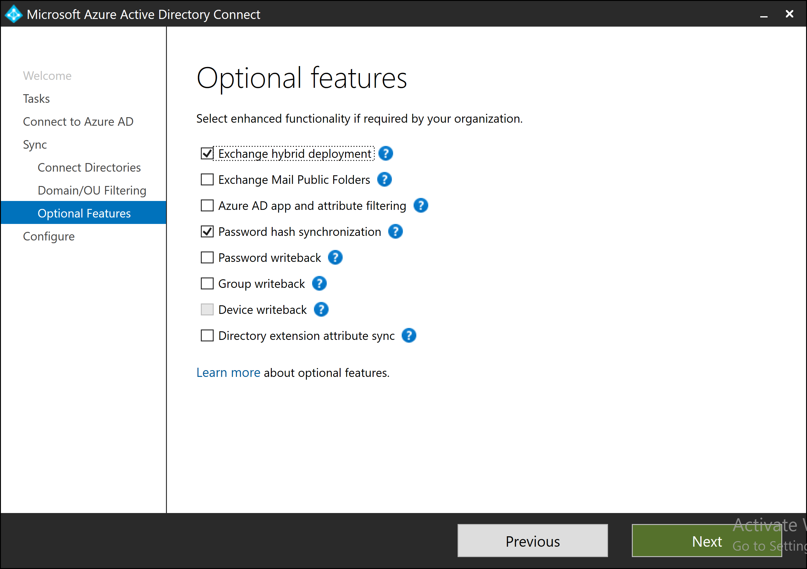Open help for Azure AD app and attribute filtering
Image resolution: width=807 pixels, height=569 pixels.
point(420,205)
